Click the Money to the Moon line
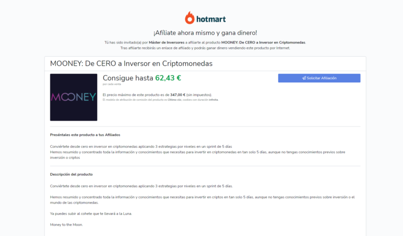Image resolution: width=403 pixels, height=236 pixels. click(x=67, y=224)
